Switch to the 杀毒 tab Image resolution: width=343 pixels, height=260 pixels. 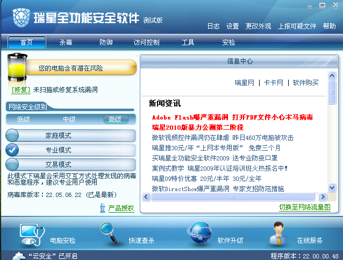pos(66,43)
